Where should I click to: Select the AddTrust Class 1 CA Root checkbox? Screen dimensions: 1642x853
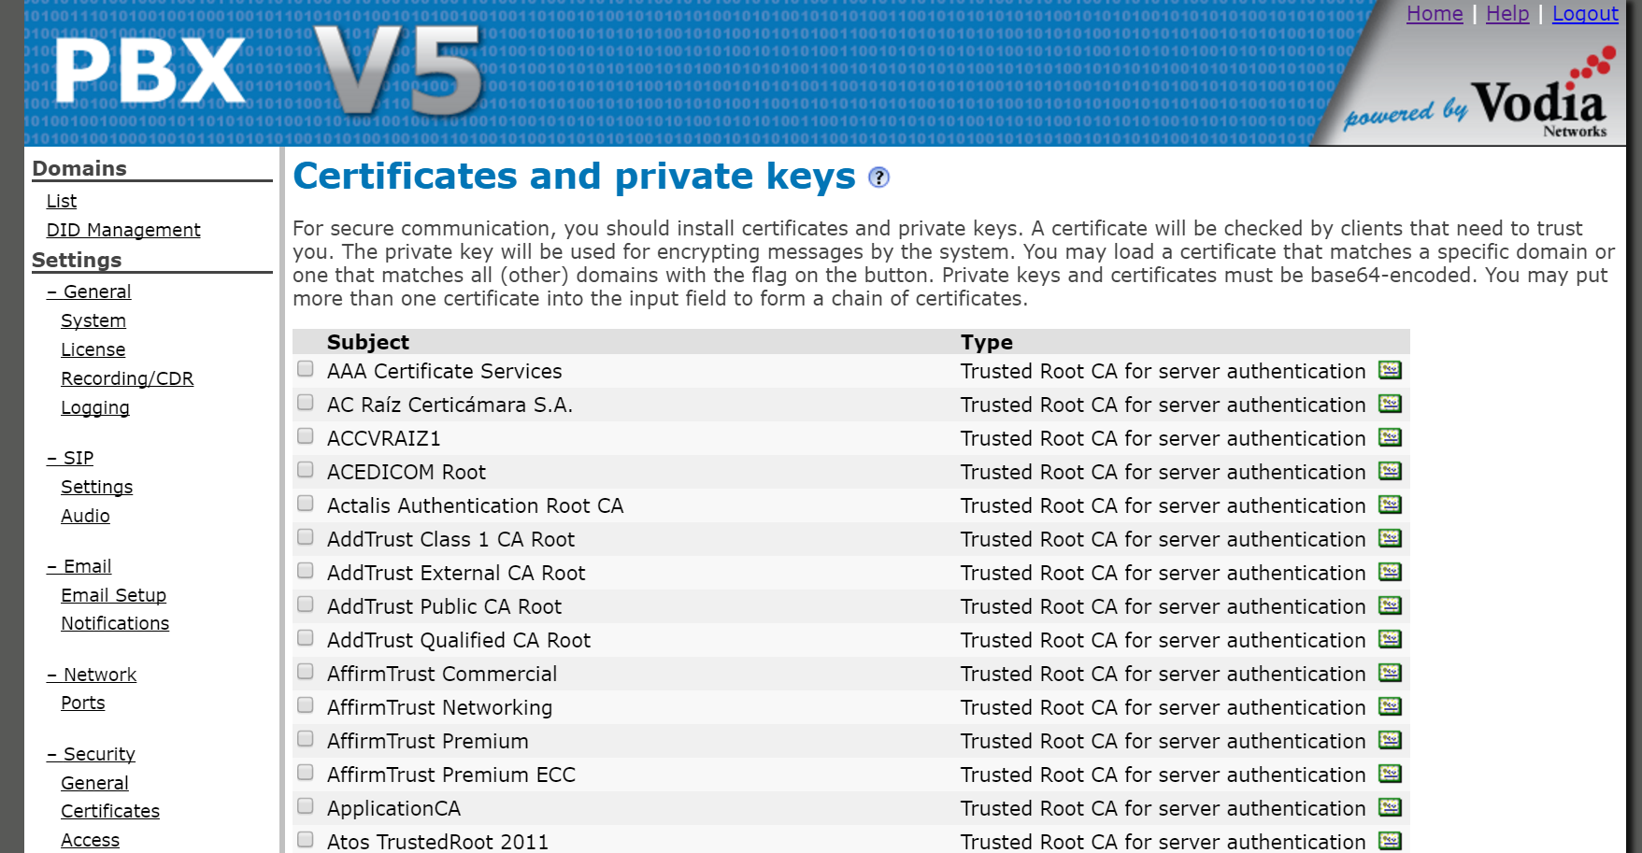point(306,537)
